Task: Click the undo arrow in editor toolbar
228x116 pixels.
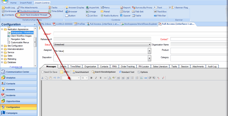Action: tap(55, 78)
